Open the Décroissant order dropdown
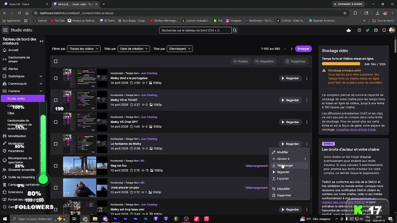Screen dimensions: 397x223 (x=180, y=49)
